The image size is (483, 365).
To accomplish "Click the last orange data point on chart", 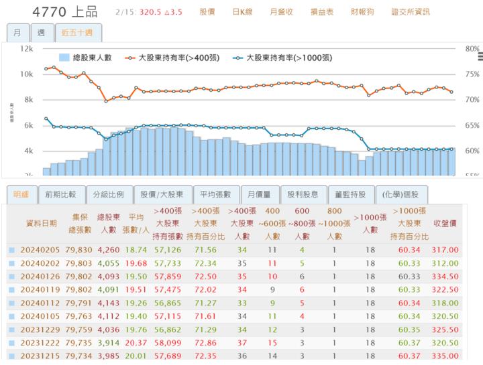I will click(x=451, y=92).
